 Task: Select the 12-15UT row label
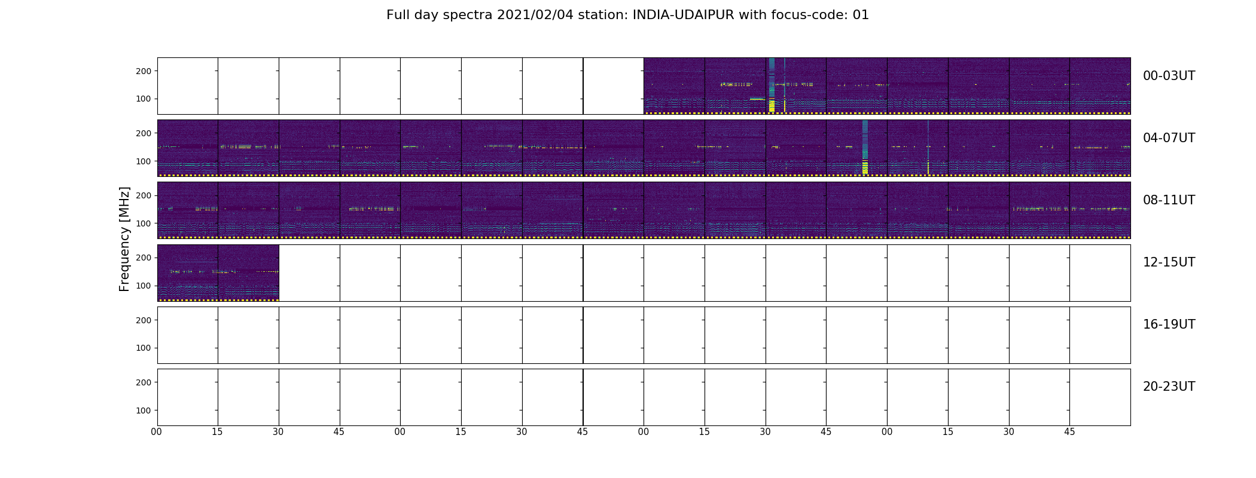click(1169, 262)
